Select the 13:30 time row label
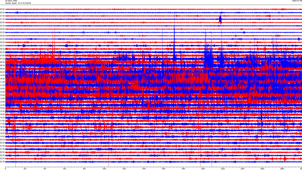The height and width of the screenshot is (170, 302). pos(2,99)
